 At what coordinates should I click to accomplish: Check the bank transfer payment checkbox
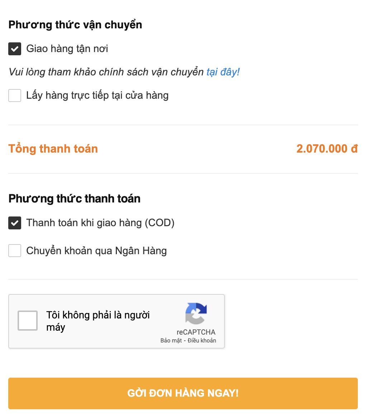[15, 251]
